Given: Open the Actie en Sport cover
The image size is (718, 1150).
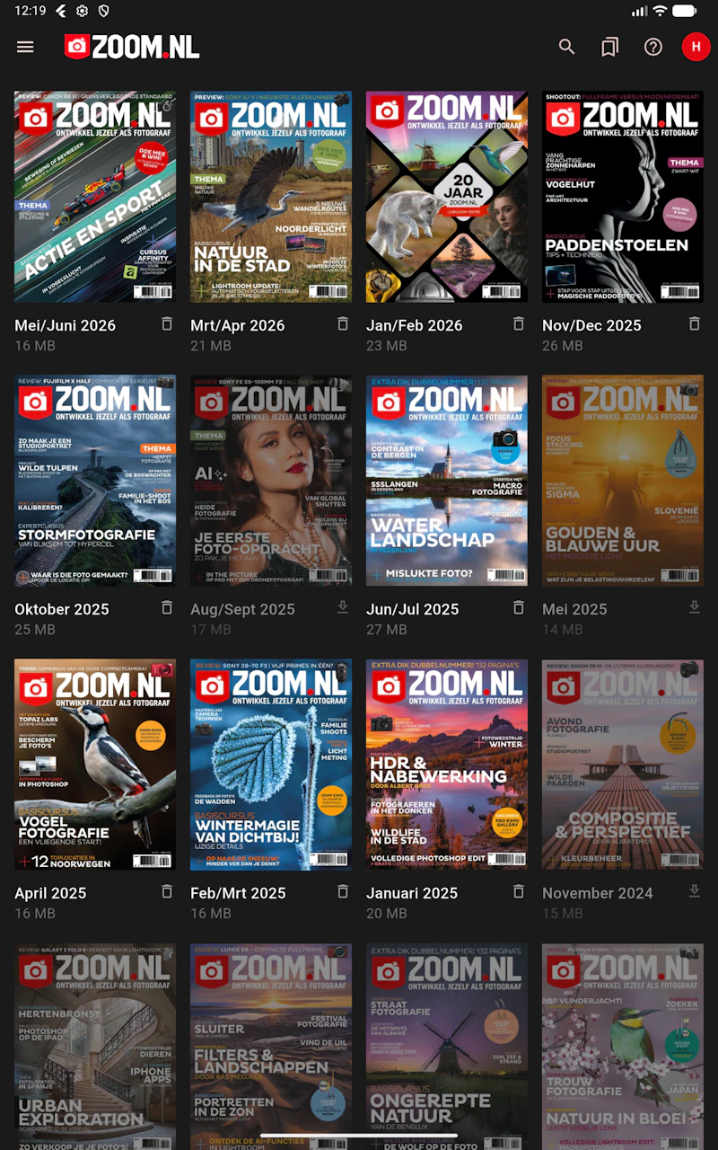Looking at the screenshot, I should (x=95, y=197).
